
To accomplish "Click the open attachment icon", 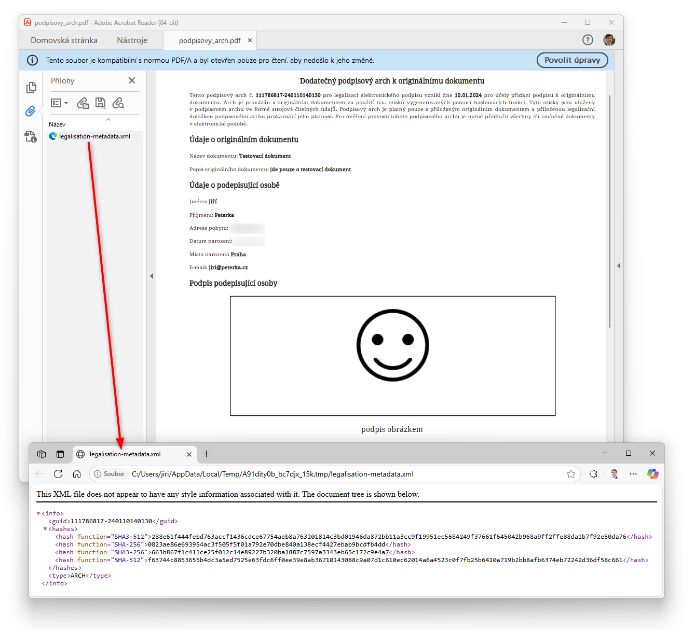I will tap(83, 103).
